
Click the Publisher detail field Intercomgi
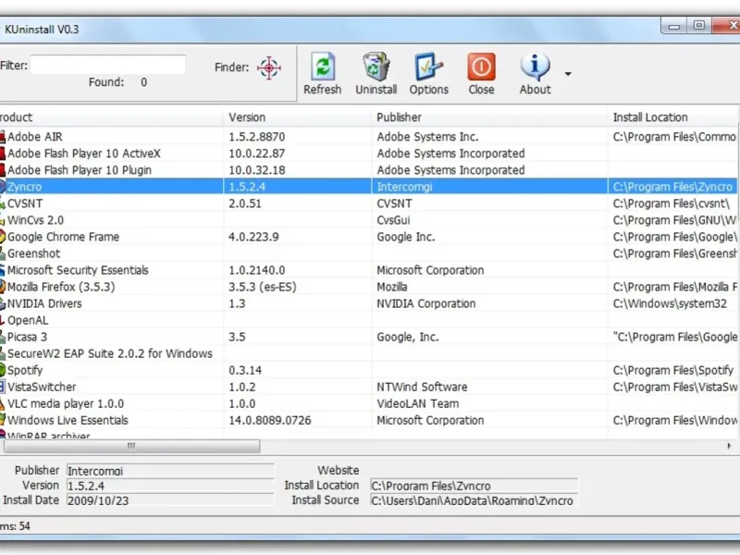tap(170, 471)
